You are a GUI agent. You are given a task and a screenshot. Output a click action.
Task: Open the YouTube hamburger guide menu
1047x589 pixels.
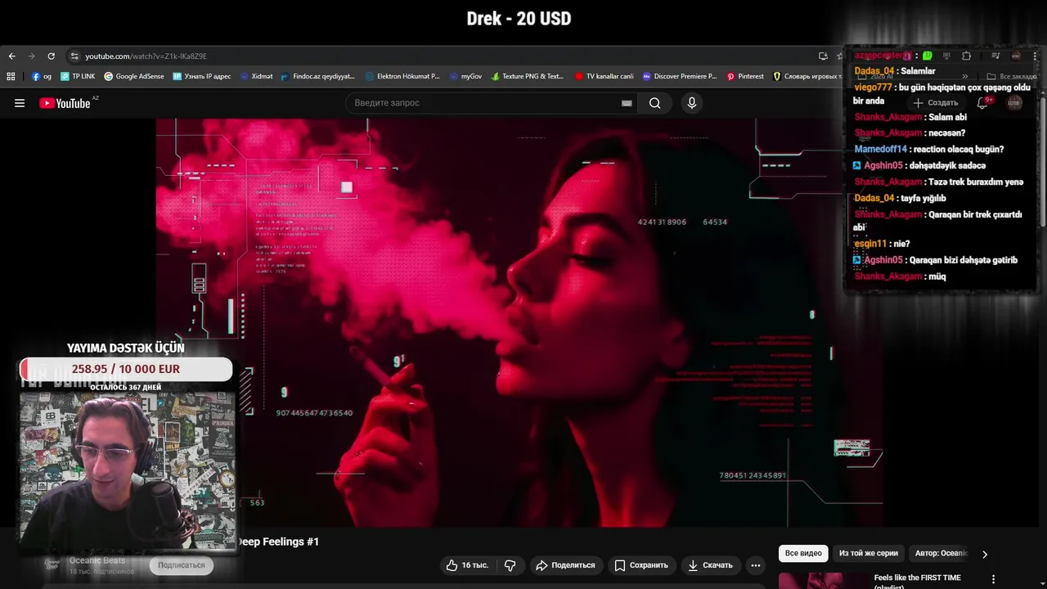pos(20,103)
